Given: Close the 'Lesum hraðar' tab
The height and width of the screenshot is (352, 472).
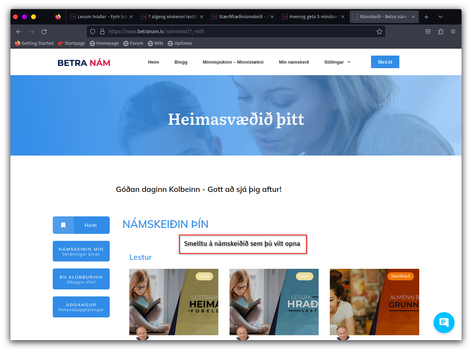Looking at the screenshot, I should tap(131, 17).
